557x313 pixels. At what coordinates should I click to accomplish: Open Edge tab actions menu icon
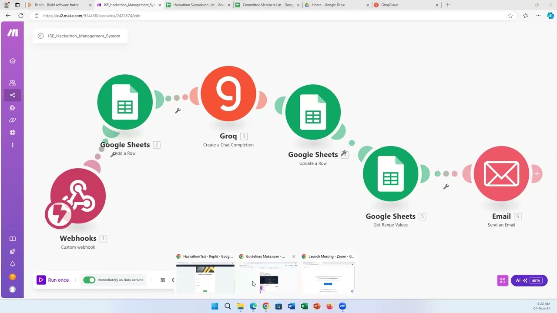click(17, 5)
